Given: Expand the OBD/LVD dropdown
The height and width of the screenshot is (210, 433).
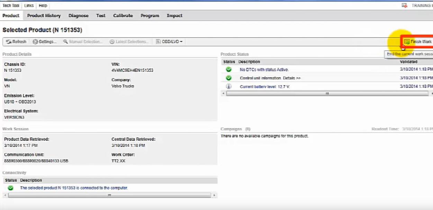Looking at the screenshot, I should pos(169,42).
